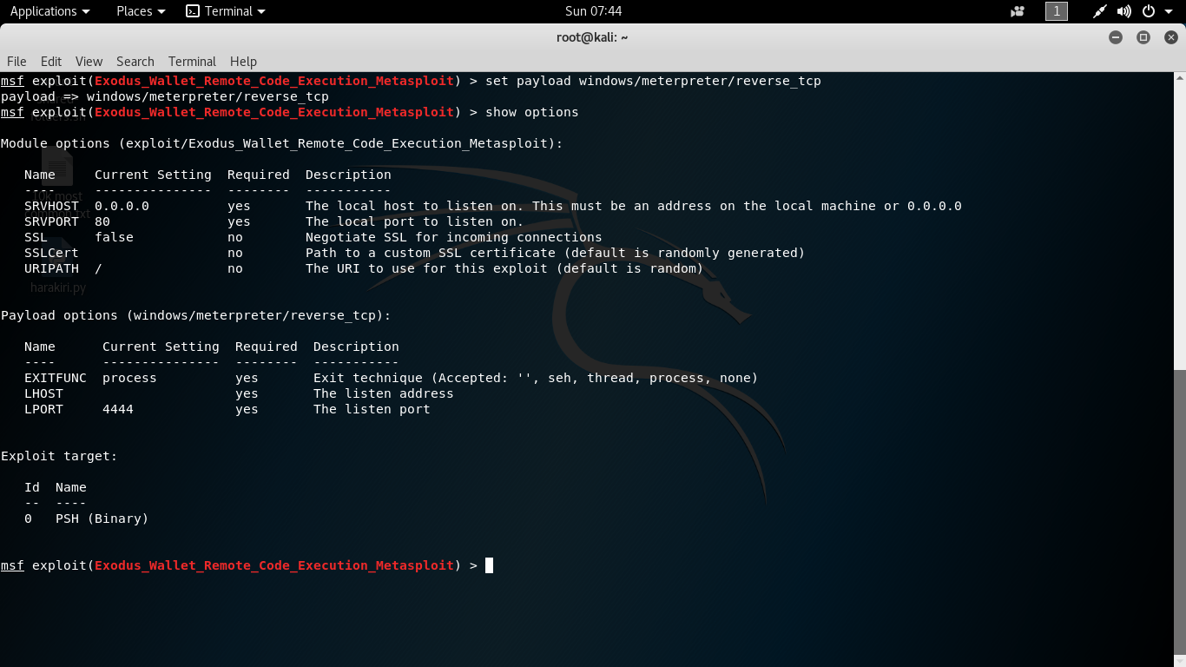Screen dimensions: 1186x667
Task: Maximize the terminal window
Action: (1143, 37)
